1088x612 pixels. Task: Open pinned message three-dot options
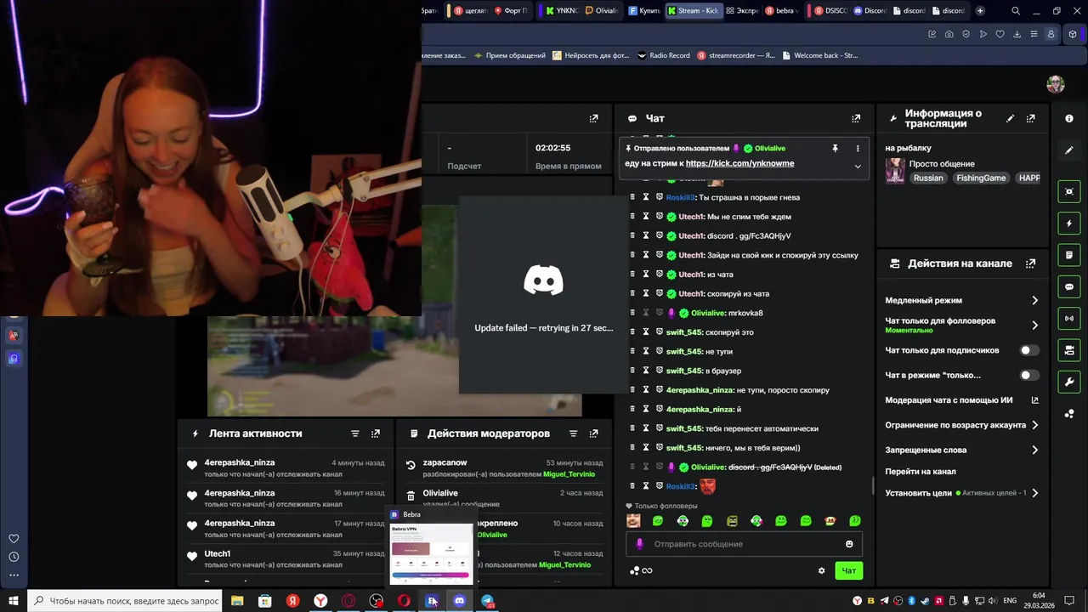pos(857,148)
